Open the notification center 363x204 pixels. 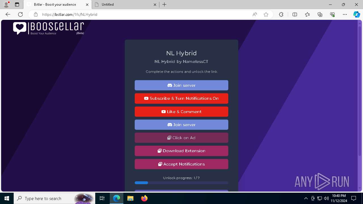pyautogui.click(x=354, y=198)
